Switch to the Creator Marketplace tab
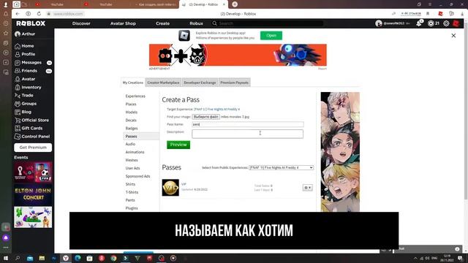Image resolution: width=468 pixels, height=263 pixels. (x=163, y=83)
